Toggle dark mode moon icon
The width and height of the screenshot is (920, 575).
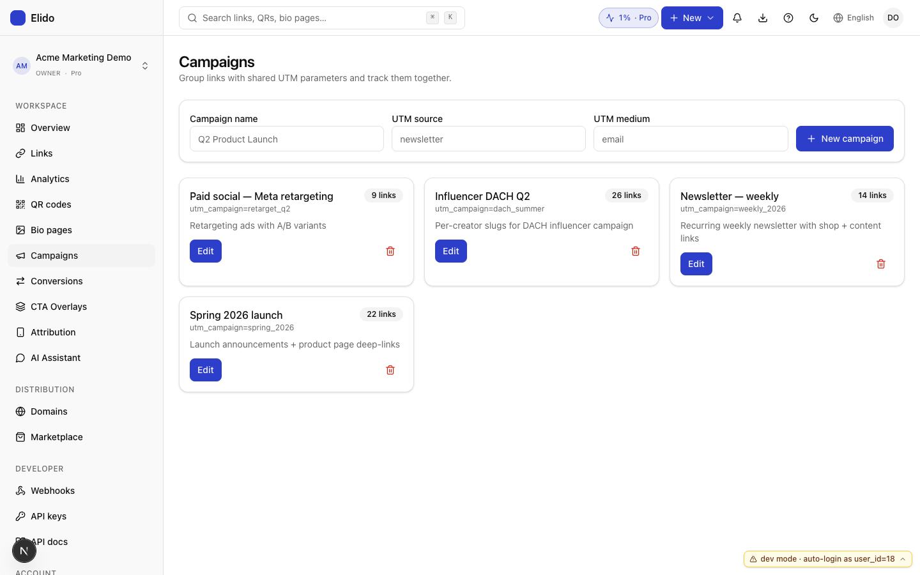tap(814, 18)
